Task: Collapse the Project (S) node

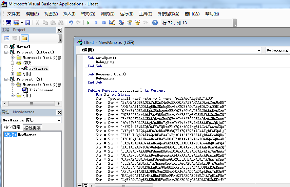Action: (6, 79)
